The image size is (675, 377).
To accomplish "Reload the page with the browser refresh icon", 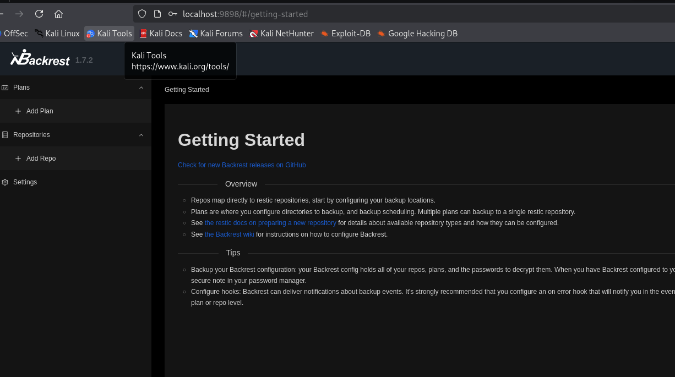I will coord(39,14).
